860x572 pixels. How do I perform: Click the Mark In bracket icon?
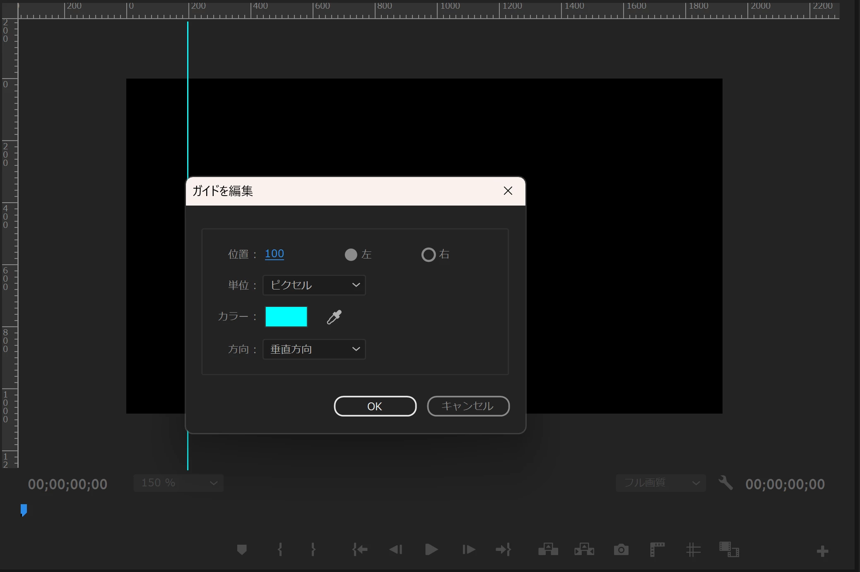[x=280, y=550]
